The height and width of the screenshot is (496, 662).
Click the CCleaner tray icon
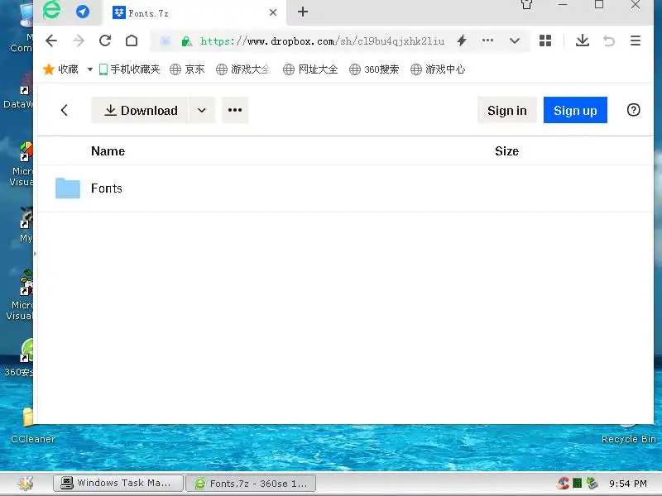(x=563, y=483)
